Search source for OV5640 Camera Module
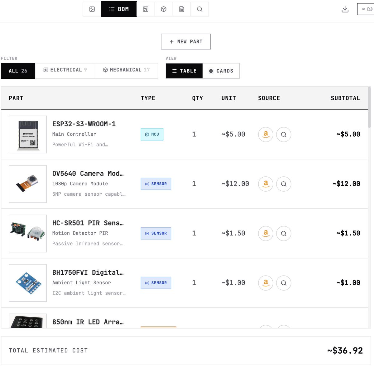Viewport: 374px width, 368px height. (284, 184)
